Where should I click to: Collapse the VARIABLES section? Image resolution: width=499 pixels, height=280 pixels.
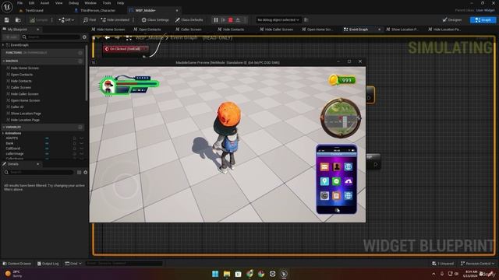[4, 127]
